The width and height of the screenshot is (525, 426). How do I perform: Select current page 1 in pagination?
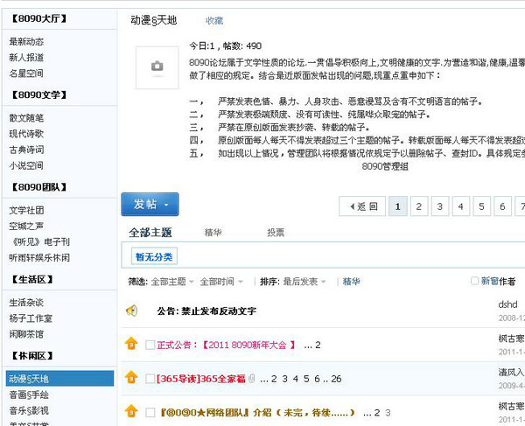[x=398, y=206]
